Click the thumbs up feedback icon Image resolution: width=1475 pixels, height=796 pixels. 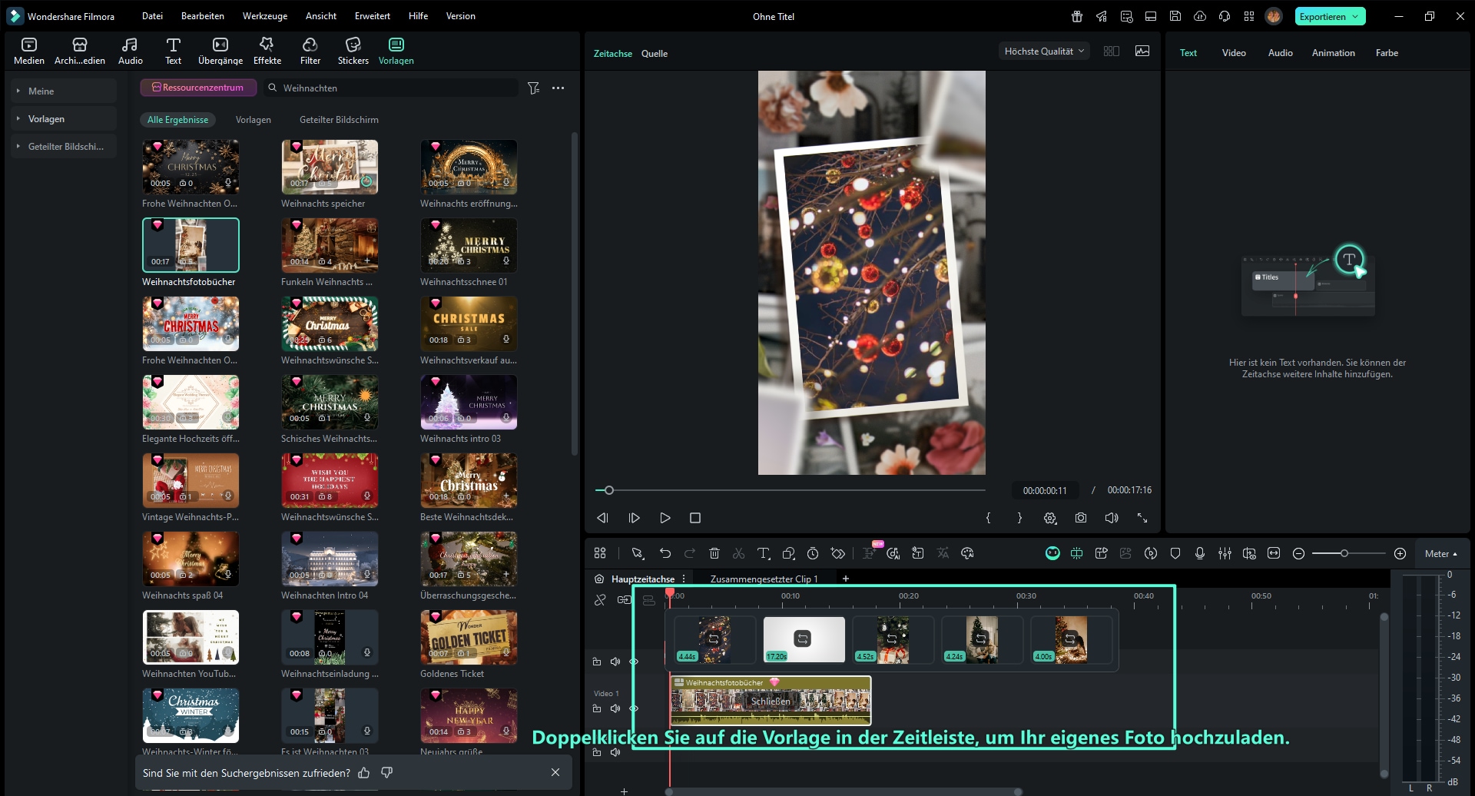364,773
